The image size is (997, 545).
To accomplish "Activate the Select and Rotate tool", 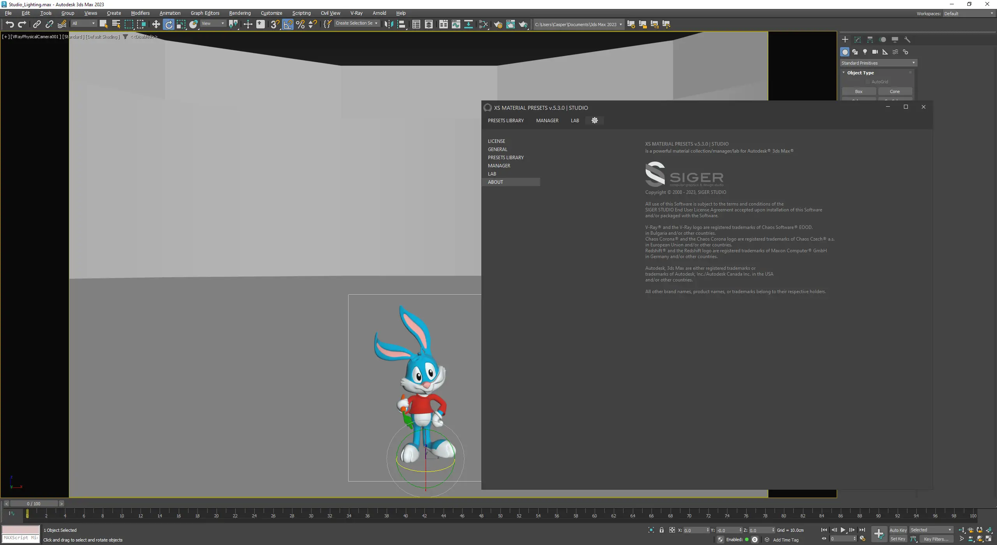I will pos(169,25).
